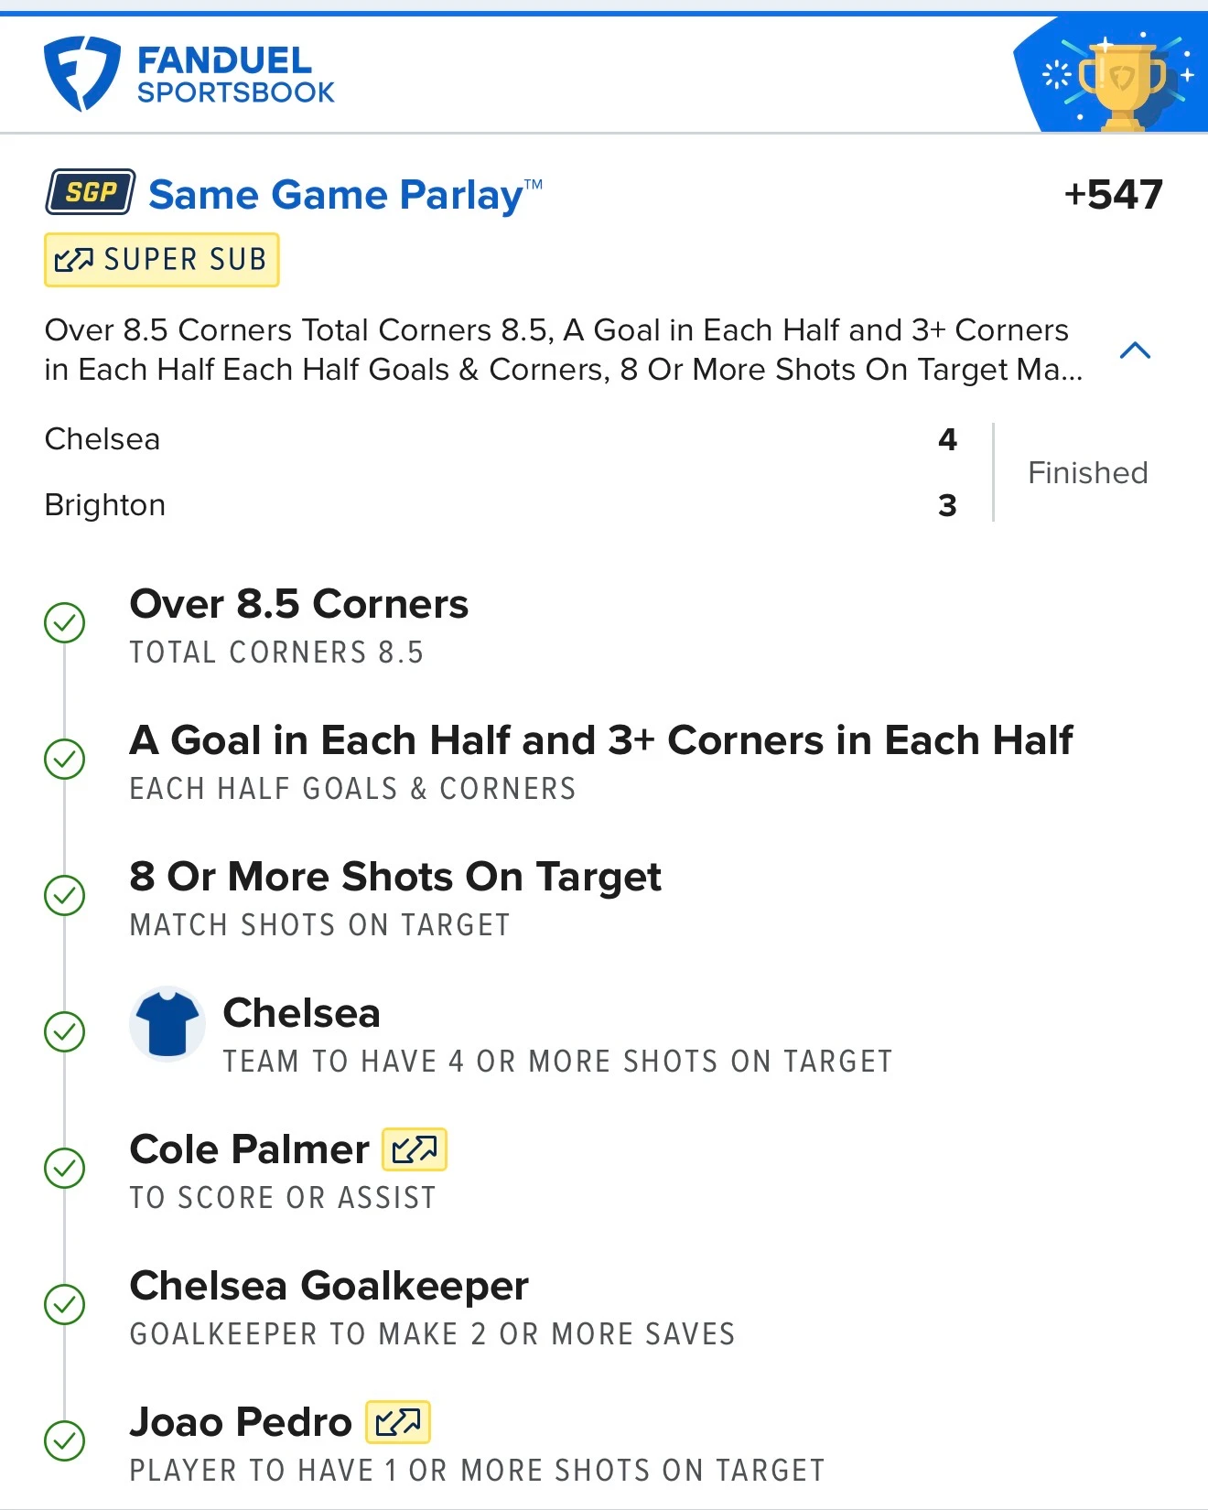The width and height of the screenshot is (1208, 1510).
Task: Click the FANDUEL SPORTSBOOK header text
Action: click(236, 75)
